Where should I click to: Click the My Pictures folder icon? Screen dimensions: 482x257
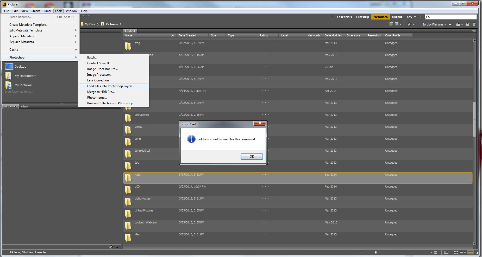(9, 85)
